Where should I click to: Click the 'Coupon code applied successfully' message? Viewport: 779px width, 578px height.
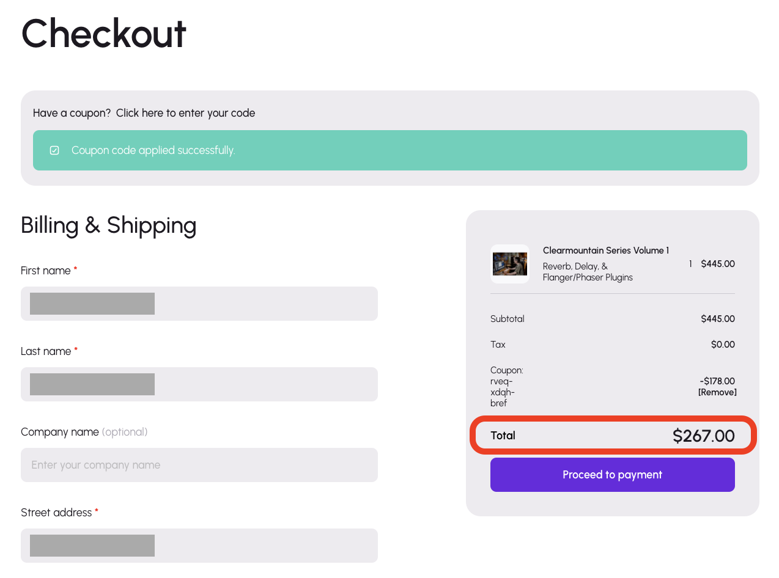tap(153, 150)
